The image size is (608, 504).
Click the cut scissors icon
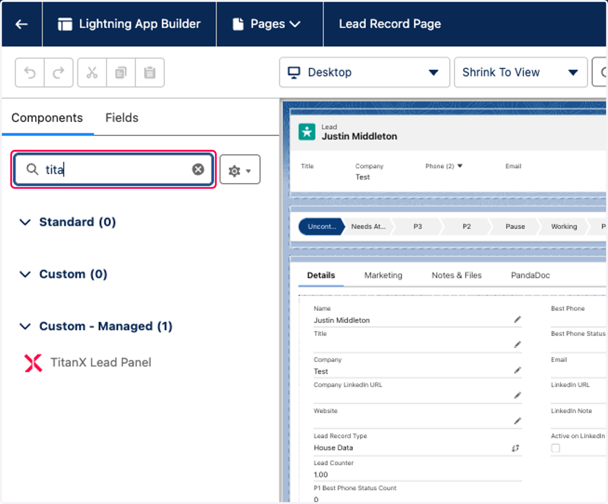[92, 73]
